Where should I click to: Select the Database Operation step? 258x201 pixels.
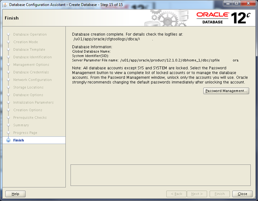tap(30, 34)
